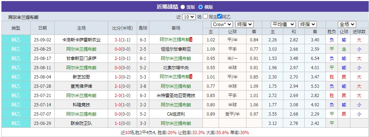Click draw odds 3.08 in 25-07-14 row
The image size is (369, 137).
(x=294, y=105)
